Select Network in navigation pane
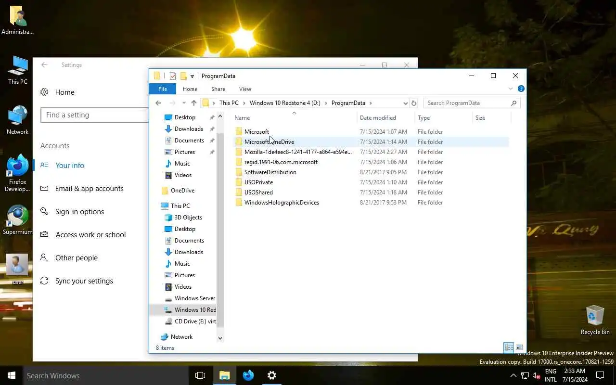This screenshot has height=385, width=616. click(x=181, y=337)
